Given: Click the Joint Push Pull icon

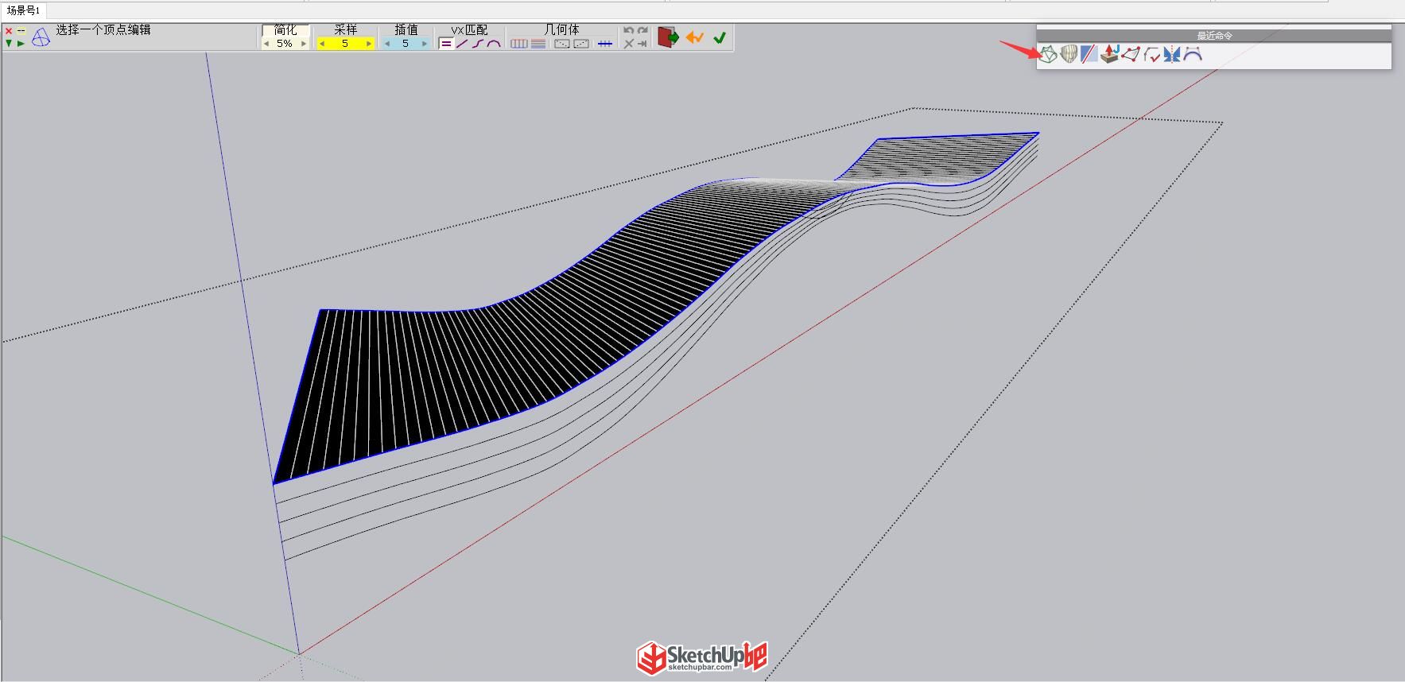Looking at the screenshot, I should [x=1110, y=54].
